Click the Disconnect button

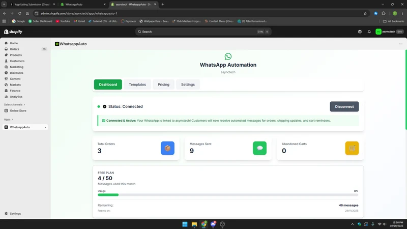[x=344, y=107]
